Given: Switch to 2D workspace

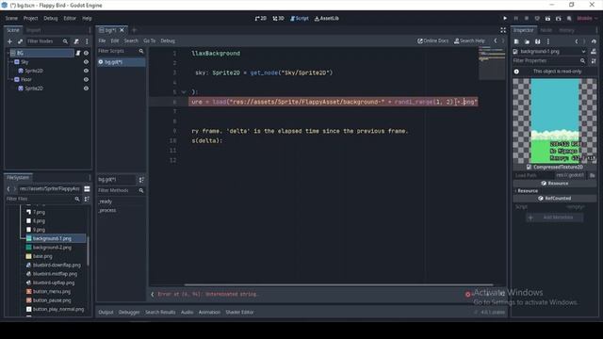Looking at the screenshot, I should coord(261,18).
